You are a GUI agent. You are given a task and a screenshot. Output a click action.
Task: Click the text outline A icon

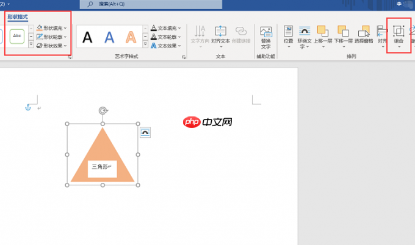(154, 37)
